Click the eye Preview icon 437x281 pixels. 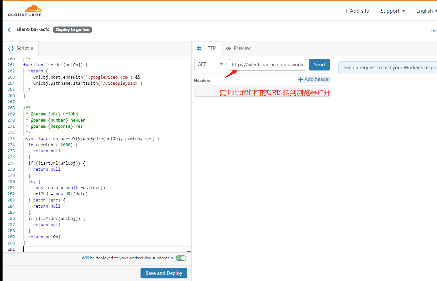[229, 48]
